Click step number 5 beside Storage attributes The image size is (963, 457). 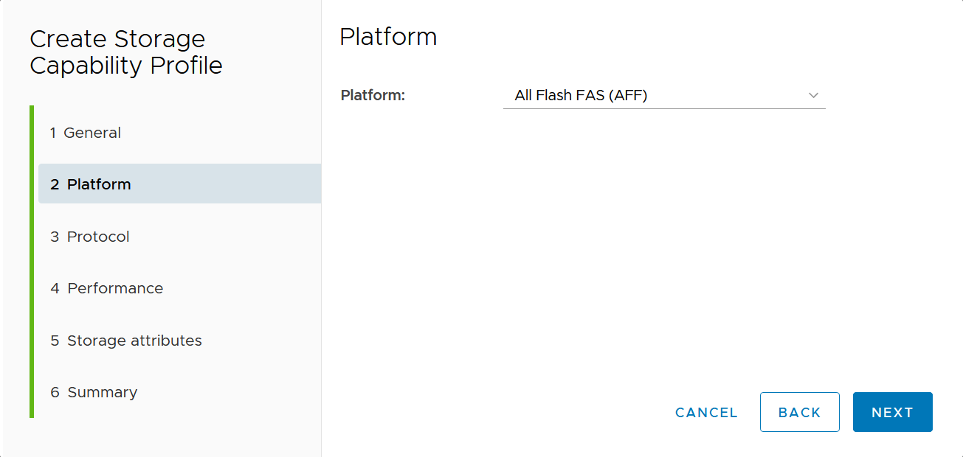click(x=55, y=341)
